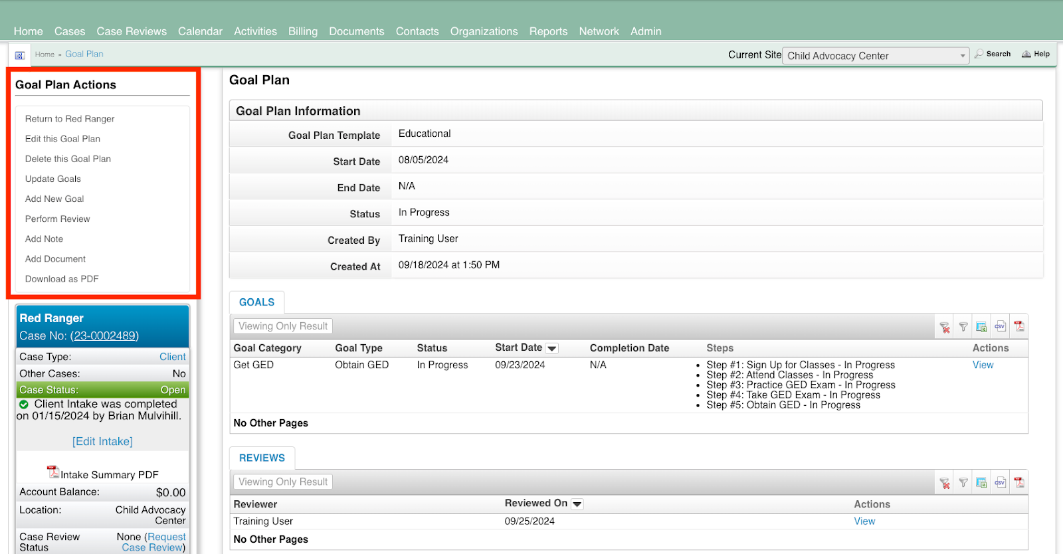This screenshot has height=554, width=1063.
Task: Go to Case Reviews menu
Action: (132, 31)
